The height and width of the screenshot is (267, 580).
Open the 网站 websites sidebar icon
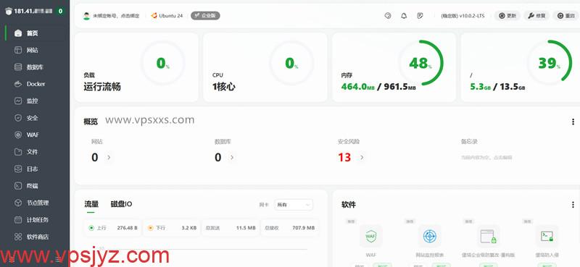pos(17,50)
